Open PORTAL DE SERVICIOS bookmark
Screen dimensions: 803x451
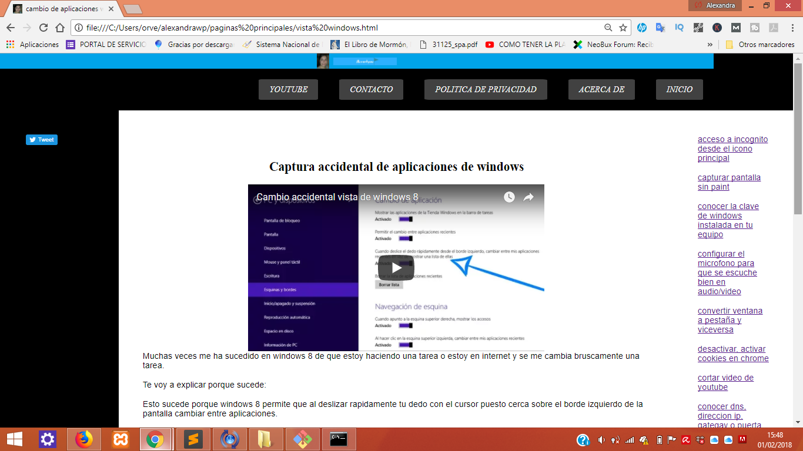click(x=106, y=44)
